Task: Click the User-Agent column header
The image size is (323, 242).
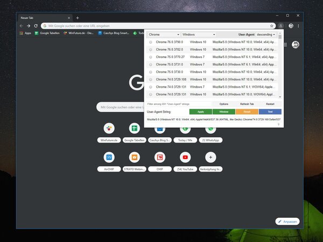Action: (x=247, y=34)
